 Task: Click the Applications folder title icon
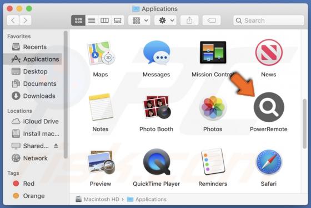pyautogui.click(x=136, y=9)
